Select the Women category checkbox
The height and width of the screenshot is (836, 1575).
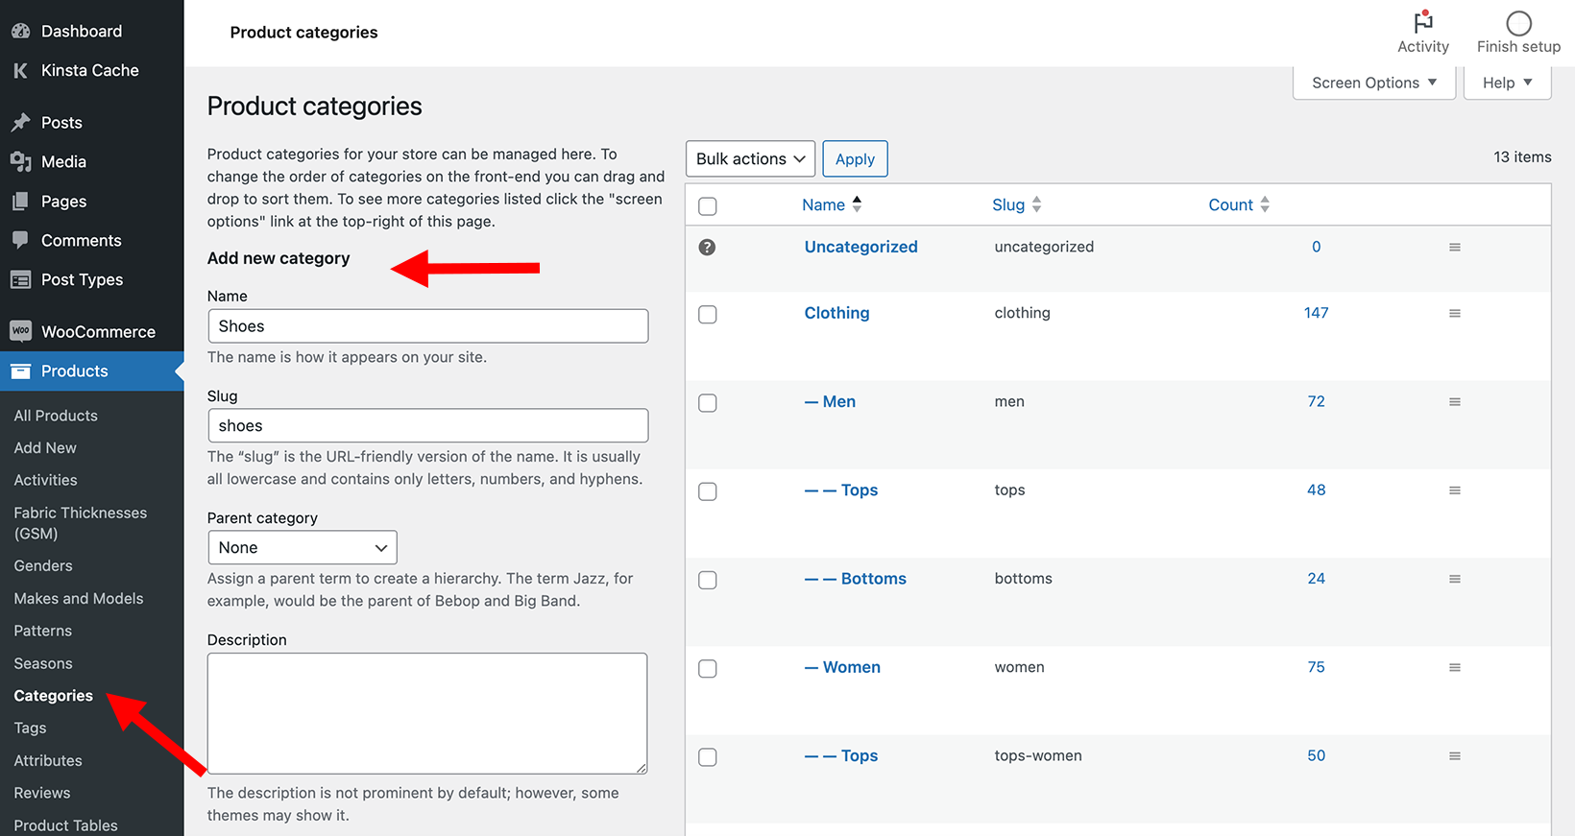point(708,669)
